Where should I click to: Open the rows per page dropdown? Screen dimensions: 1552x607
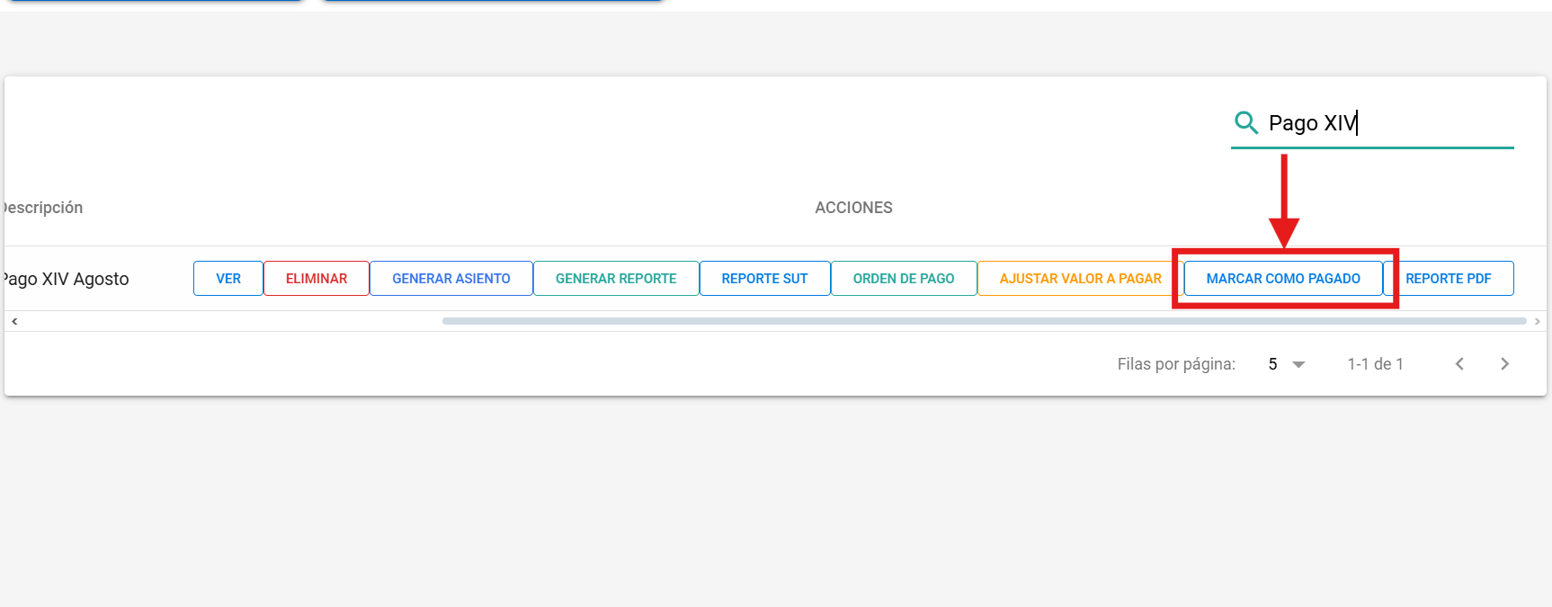pyautogui.click(x=1287, y=364)
